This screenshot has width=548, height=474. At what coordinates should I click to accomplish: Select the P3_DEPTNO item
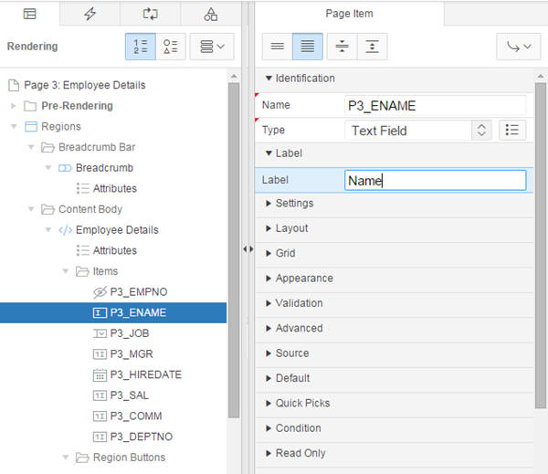tap(142, 437)
